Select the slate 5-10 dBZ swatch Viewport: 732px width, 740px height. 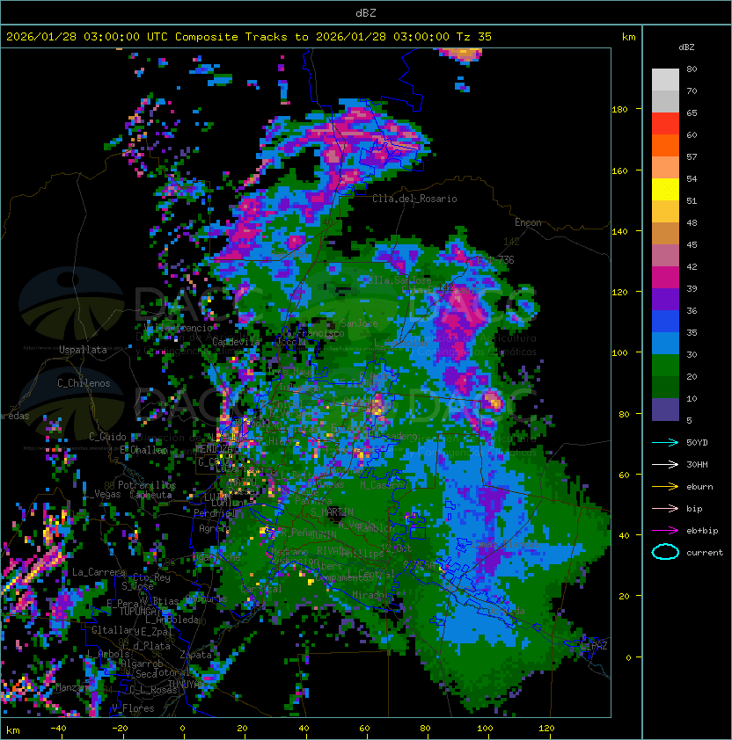[665, 410]
